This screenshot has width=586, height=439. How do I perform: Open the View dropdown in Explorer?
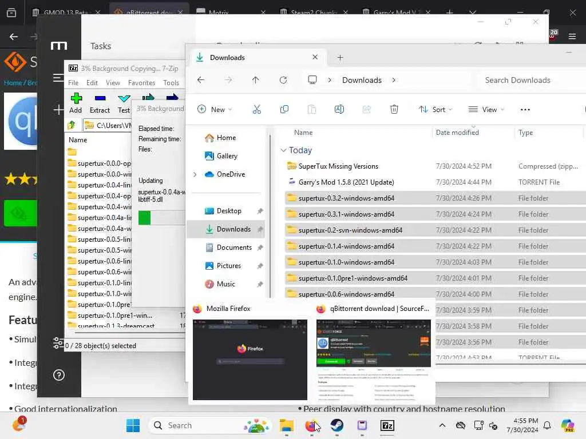click(486, 109)
